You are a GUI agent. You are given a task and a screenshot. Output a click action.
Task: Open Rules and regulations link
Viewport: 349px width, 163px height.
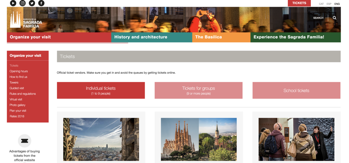tap(23, 94)
